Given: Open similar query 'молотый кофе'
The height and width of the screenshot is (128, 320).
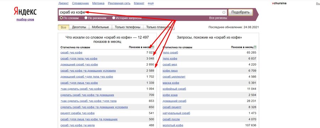Looking at the screenshot, I should coord(173,126).
